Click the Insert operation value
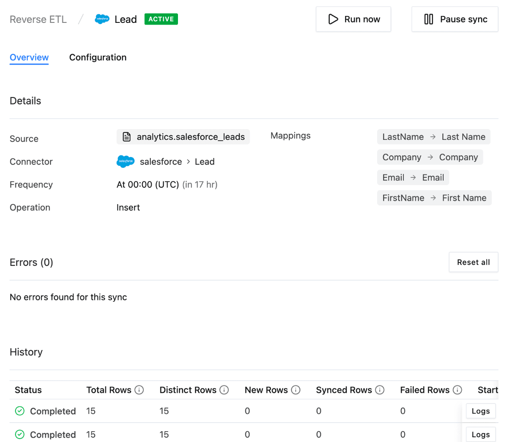Screen dimensions: 508x442 [x=128, y=208]
